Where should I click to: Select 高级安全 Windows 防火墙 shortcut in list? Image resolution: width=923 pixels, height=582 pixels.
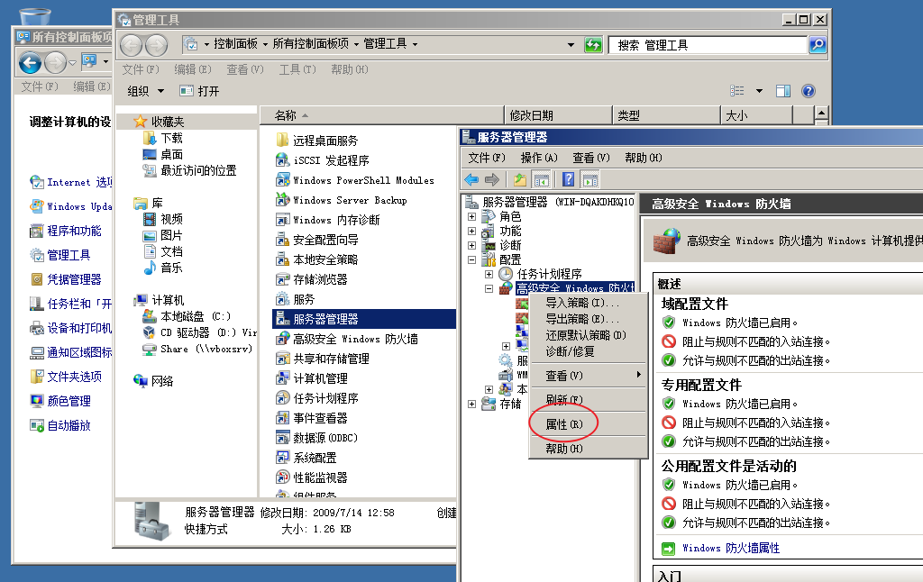[347, 339]
